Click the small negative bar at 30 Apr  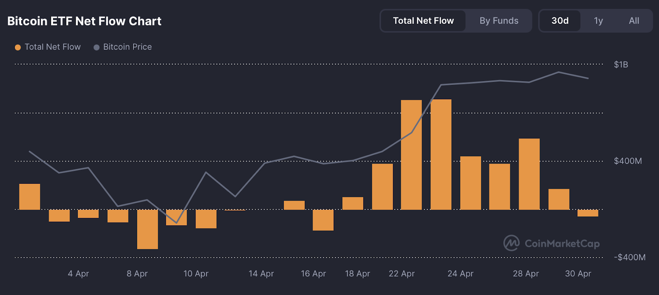[587, 213]
